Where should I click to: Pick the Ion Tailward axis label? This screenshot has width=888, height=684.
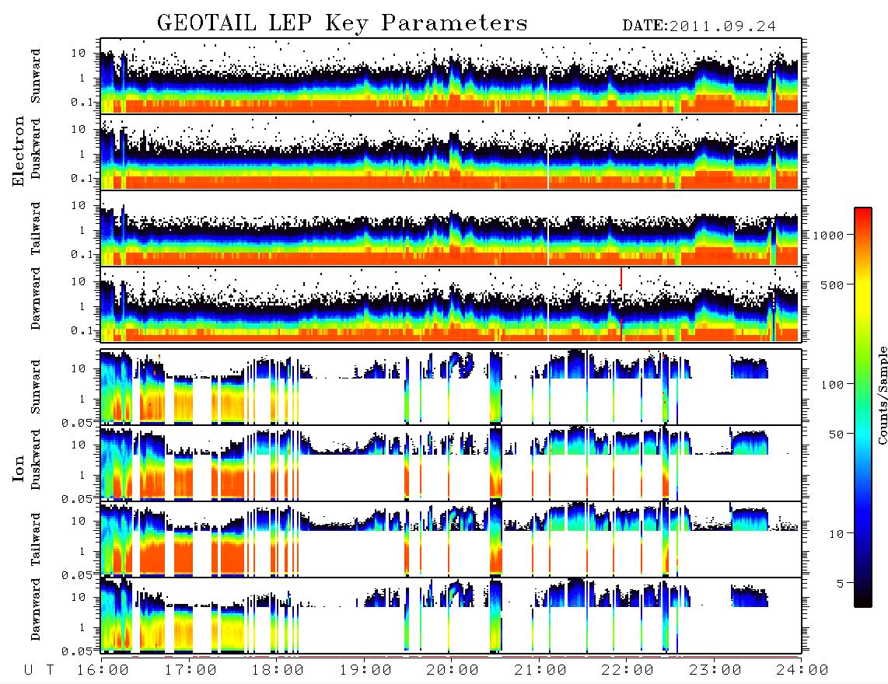pyautogui.click(x=36, y=539)
